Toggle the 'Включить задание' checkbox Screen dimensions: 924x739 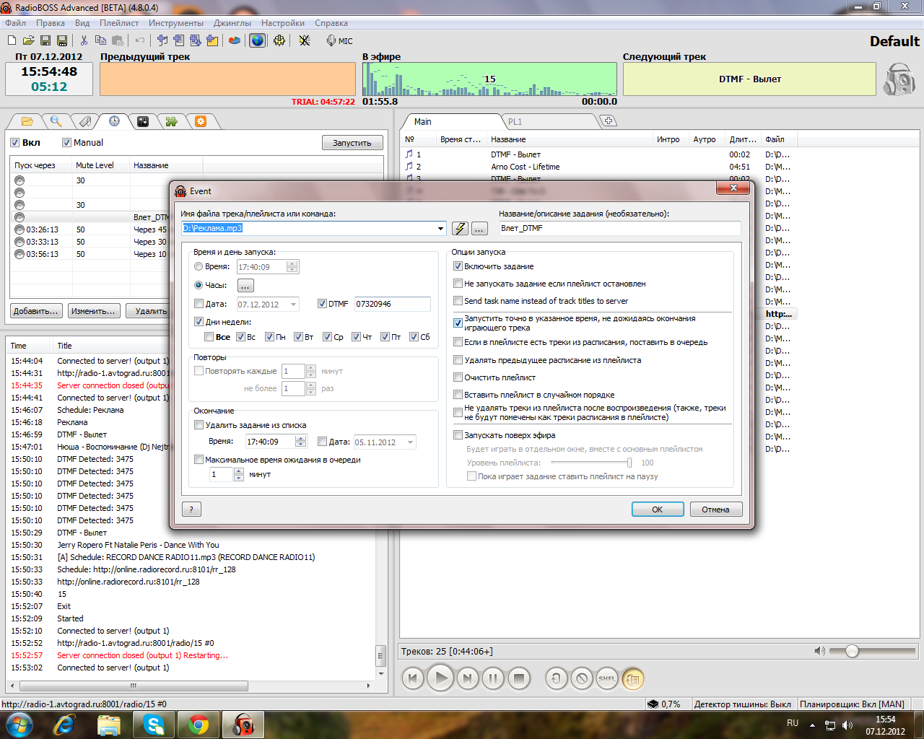[x=458, y=266]
